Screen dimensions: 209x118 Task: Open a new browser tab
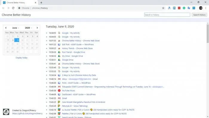click(41, 2)
